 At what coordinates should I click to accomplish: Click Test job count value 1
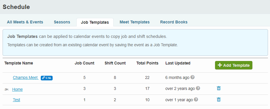(84, 100)
